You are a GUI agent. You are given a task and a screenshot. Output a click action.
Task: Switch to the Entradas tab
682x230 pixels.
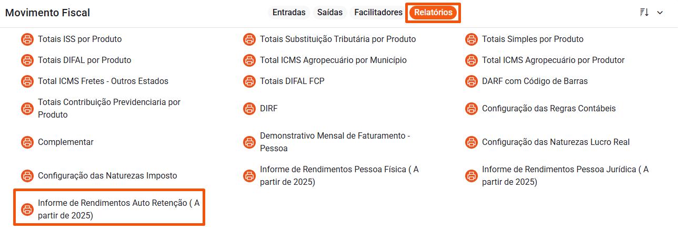click(289, 13)
